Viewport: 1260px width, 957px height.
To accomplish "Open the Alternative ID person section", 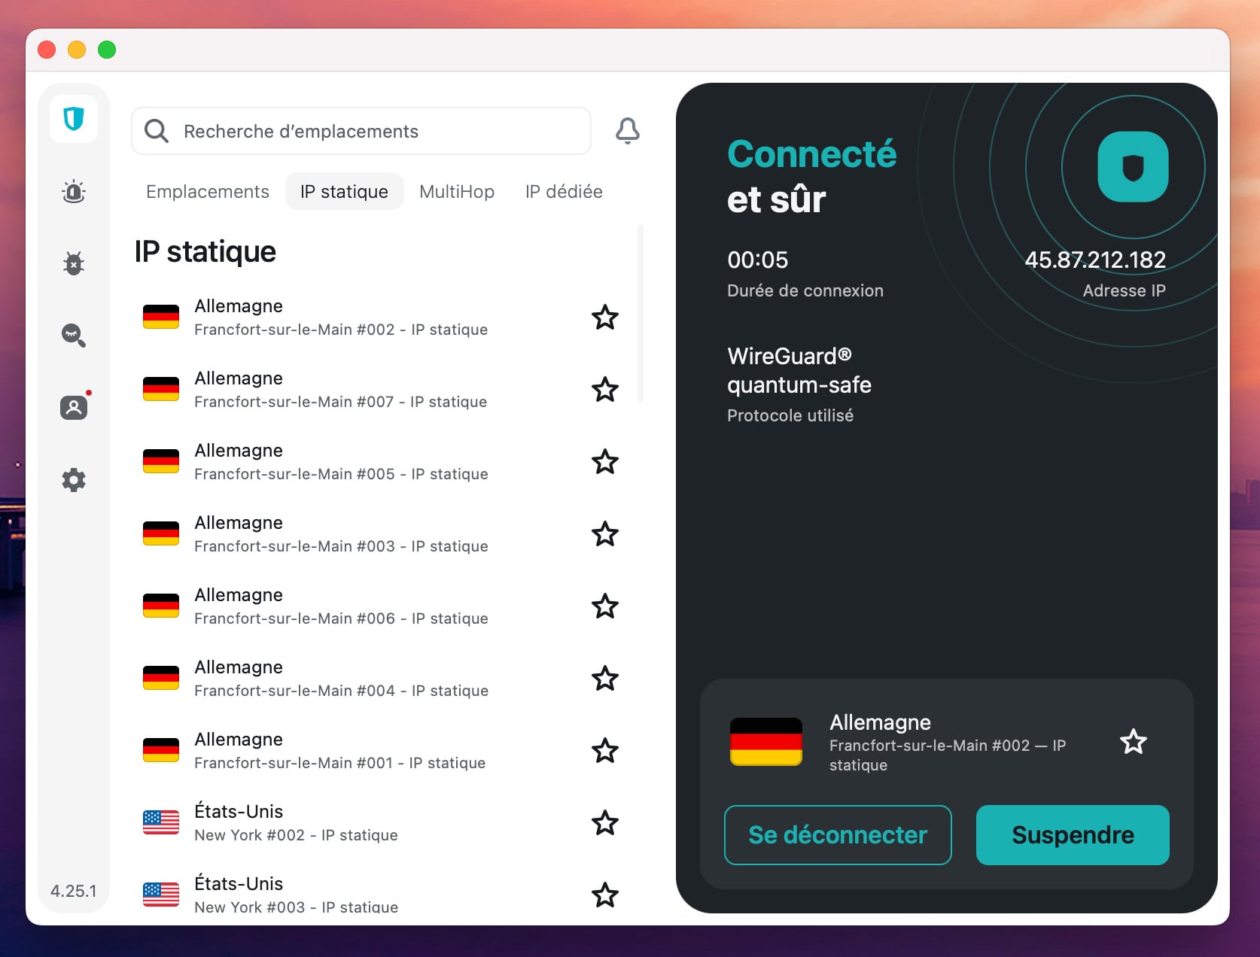I will 74,407.
